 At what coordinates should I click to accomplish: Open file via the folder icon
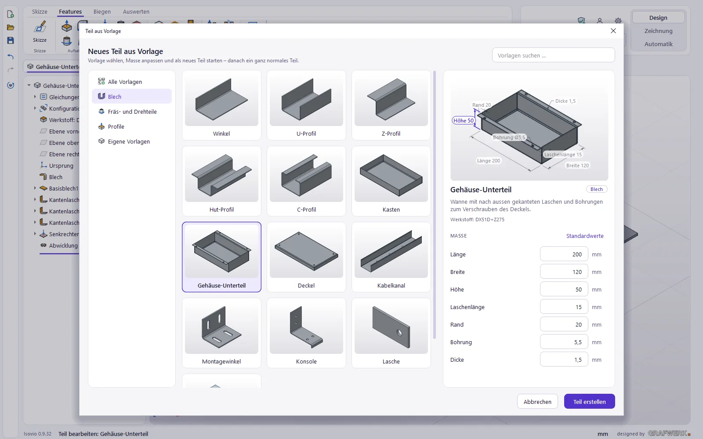(11, 27)
